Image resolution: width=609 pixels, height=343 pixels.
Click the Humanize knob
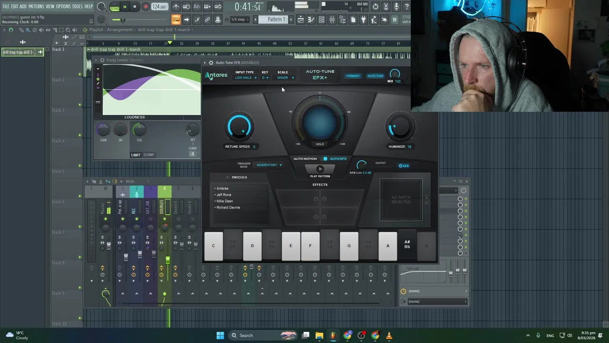tap(400, 126)
